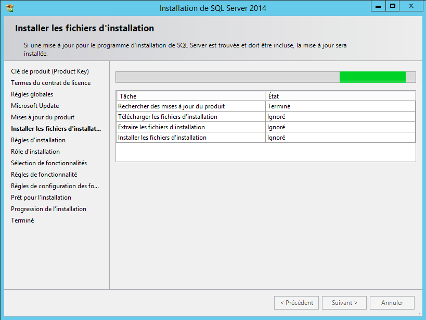Click Ignoré status for Extraire les fichiers
Image resolution: width=426 pixels, height=320 pixels.
(x=340, y=127)
